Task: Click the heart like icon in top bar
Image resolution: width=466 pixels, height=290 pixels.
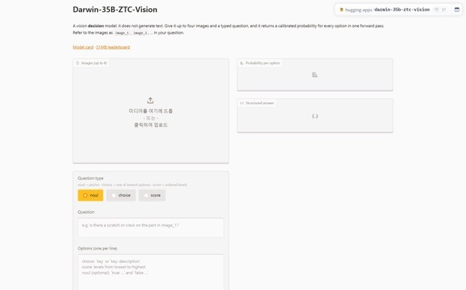Action: 436,10
